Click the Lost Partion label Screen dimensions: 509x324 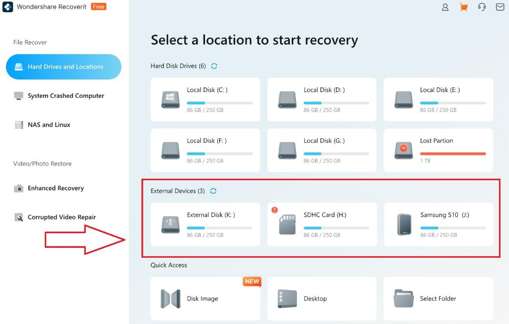[x=436, y=141]
